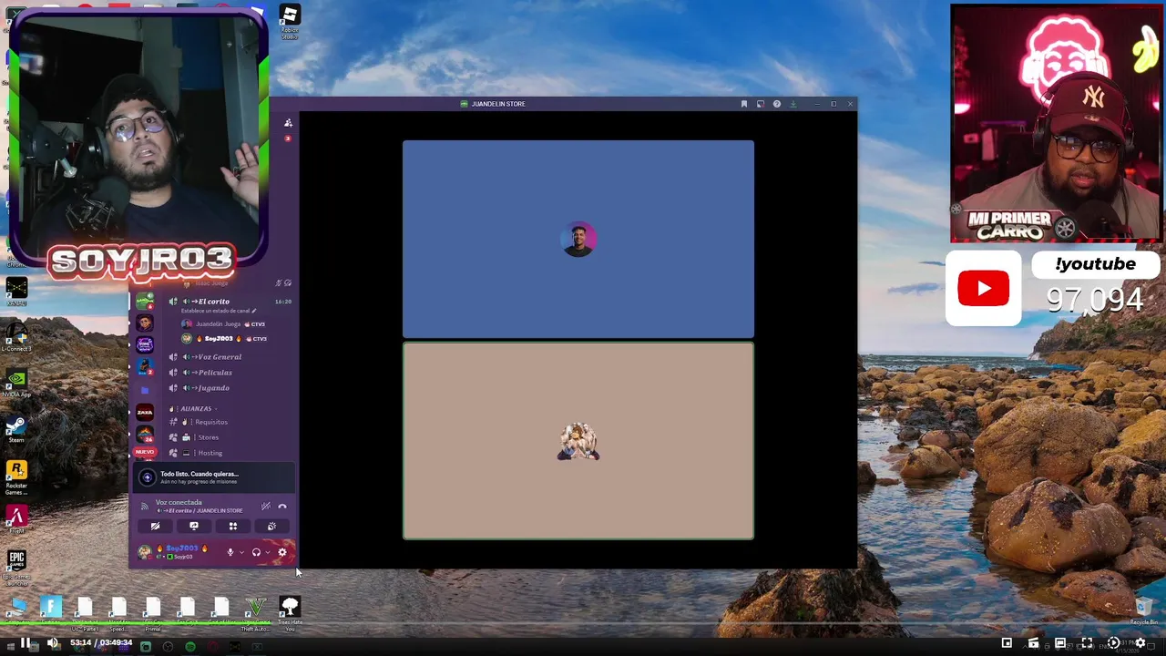Click the video progress bar

pos(583,625)
